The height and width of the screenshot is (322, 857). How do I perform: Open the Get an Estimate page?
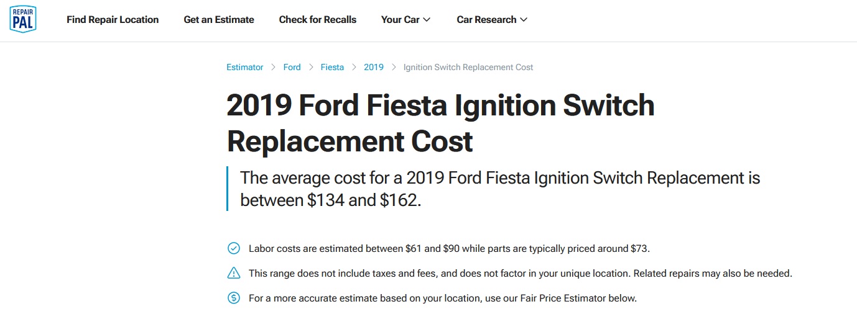tap(219, 20)
